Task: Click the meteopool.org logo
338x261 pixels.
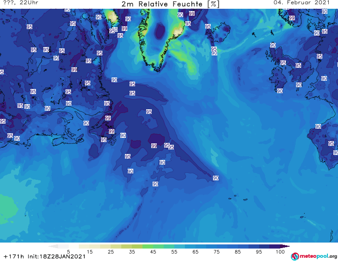Action: [x=314, y=256]
